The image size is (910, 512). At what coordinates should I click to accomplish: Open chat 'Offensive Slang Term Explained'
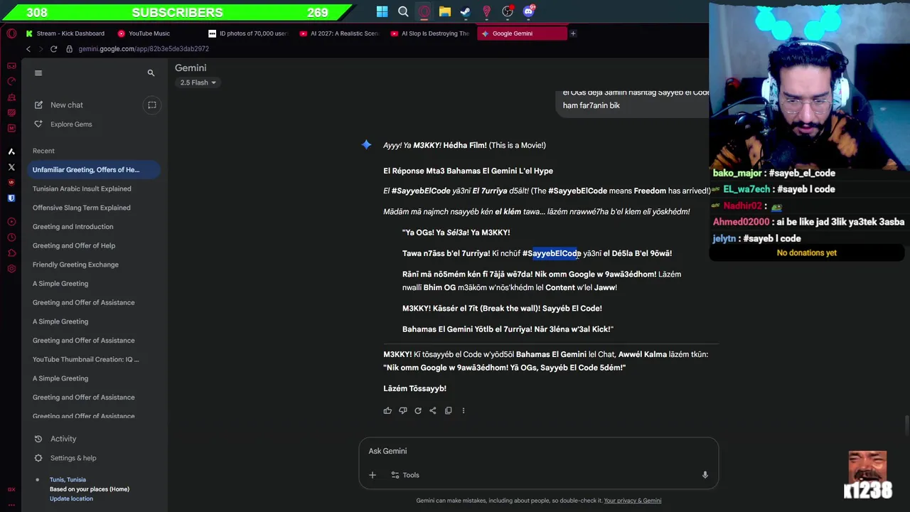[x=81, y=208]
